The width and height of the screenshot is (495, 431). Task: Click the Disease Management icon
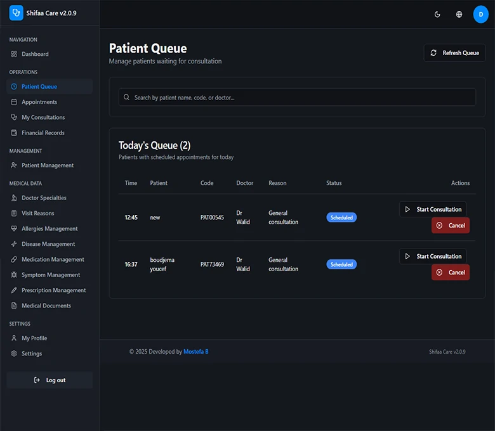(14, 244)
